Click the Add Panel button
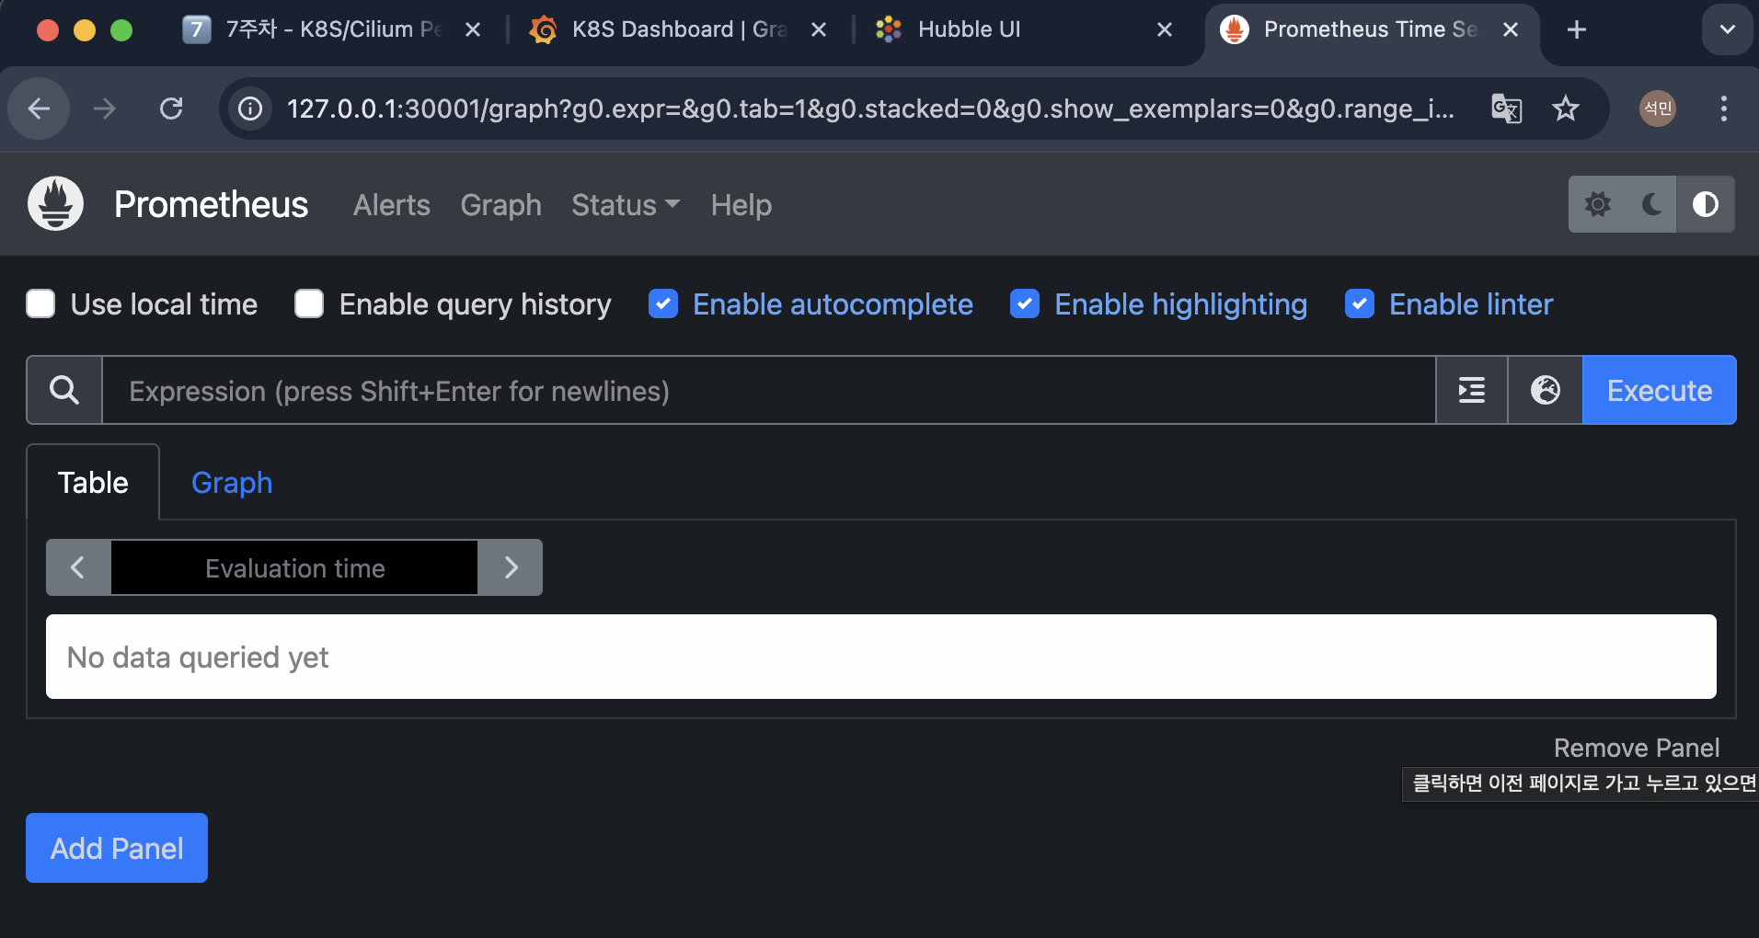This screenshot has height=938, width=1759. click(x=117, y=848)
